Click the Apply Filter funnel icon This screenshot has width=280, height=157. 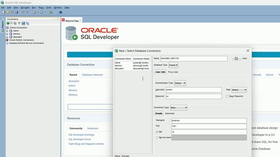[19, 23]
